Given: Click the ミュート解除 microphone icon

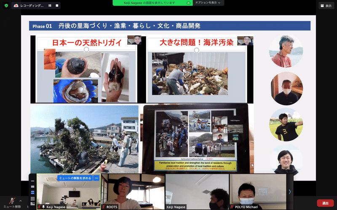Looking at the screenshot, I should pos(12,201).
